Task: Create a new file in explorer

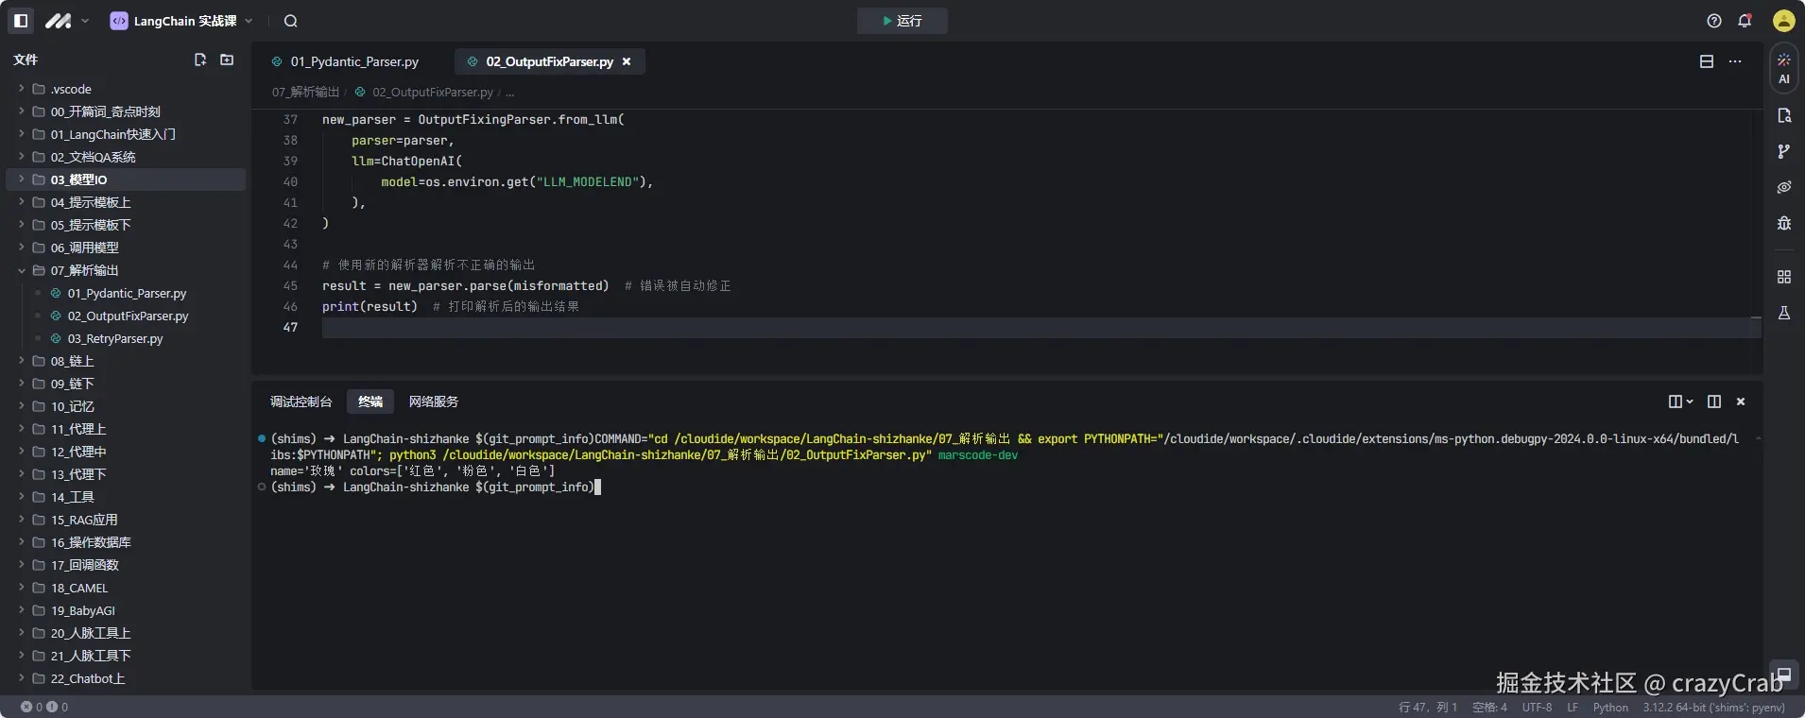Action: tap(200, 60)
